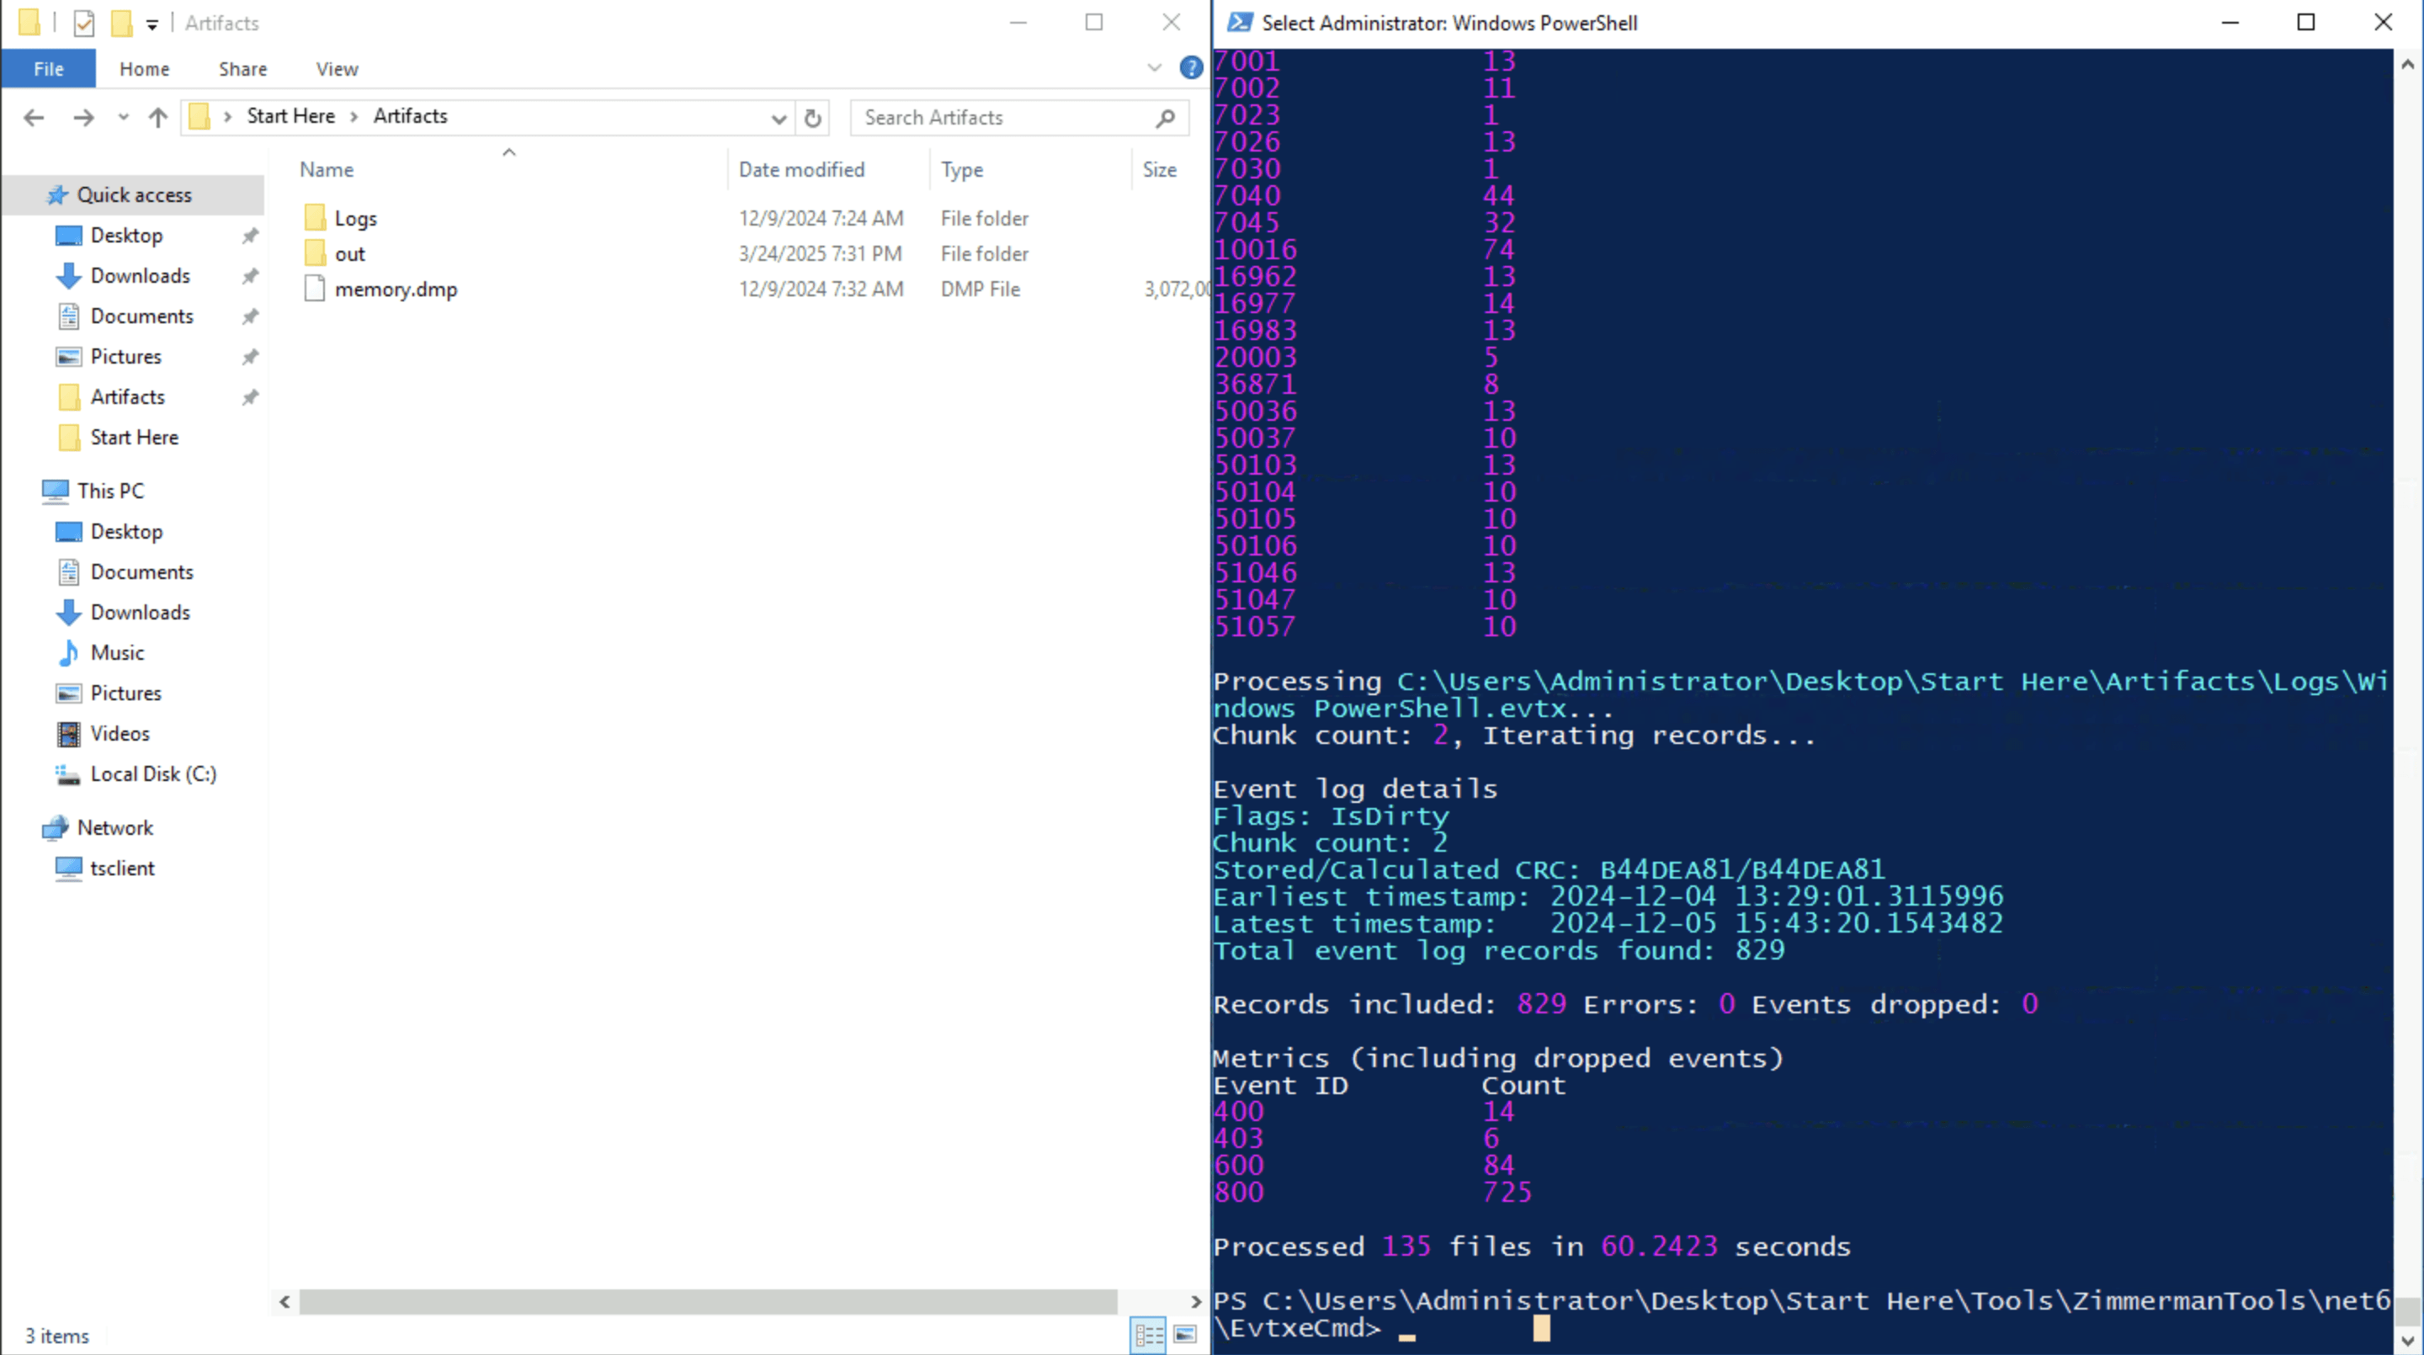Open recent locations dropdown arrow
The image size is (2424, 1355).
123,118
